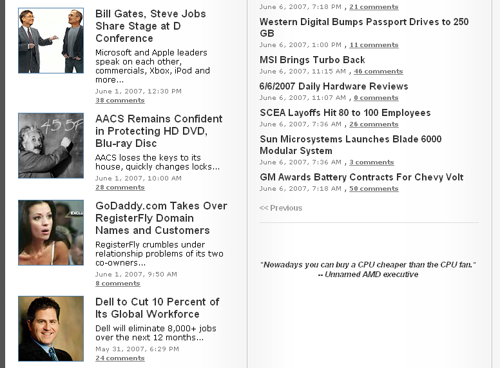Open the MSI Brings Turbo Back headline
Viewport: 500px width, 368px height.
tap(312, 60)
